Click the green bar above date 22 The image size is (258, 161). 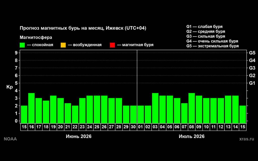pos(75,115)
